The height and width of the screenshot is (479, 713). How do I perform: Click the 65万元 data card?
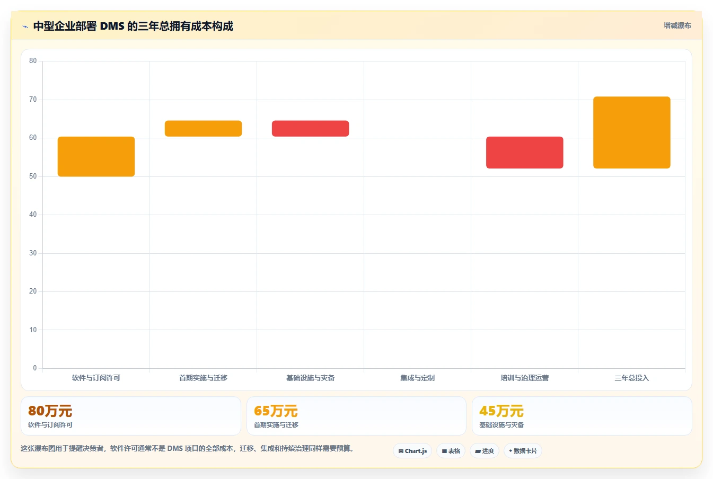[356, 416]
